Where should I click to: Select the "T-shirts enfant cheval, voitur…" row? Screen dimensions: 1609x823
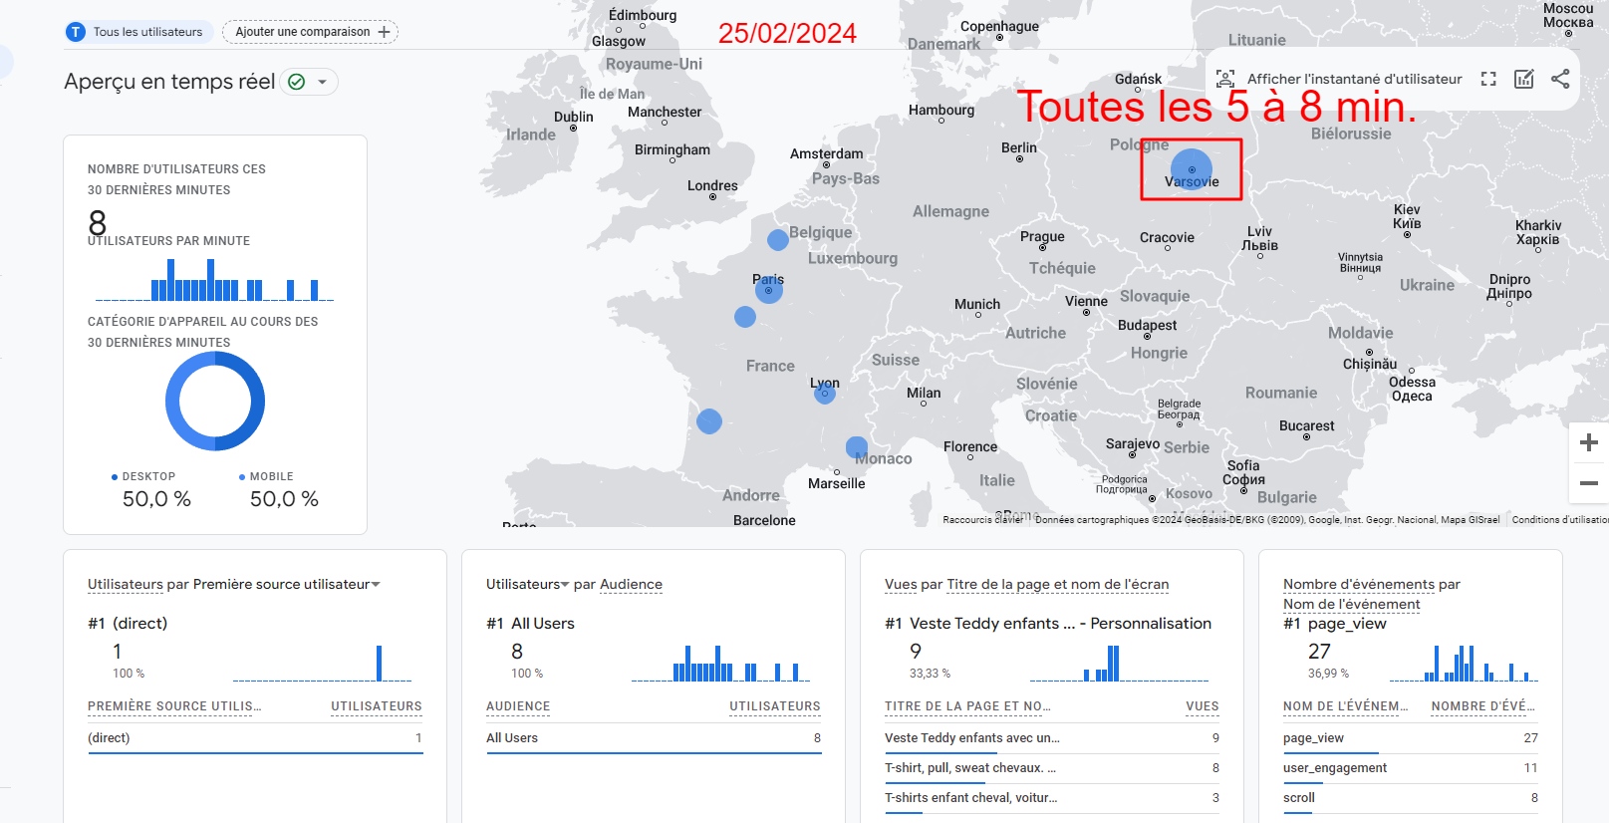click(1052, 798)
